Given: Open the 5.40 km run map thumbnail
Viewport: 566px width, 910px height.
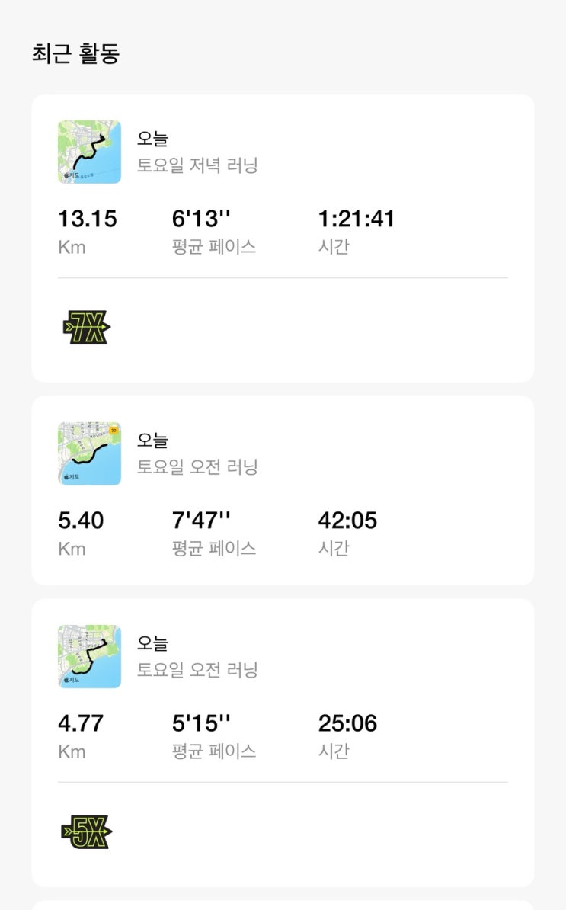Looking at the screenshot, I should [89, 453].
